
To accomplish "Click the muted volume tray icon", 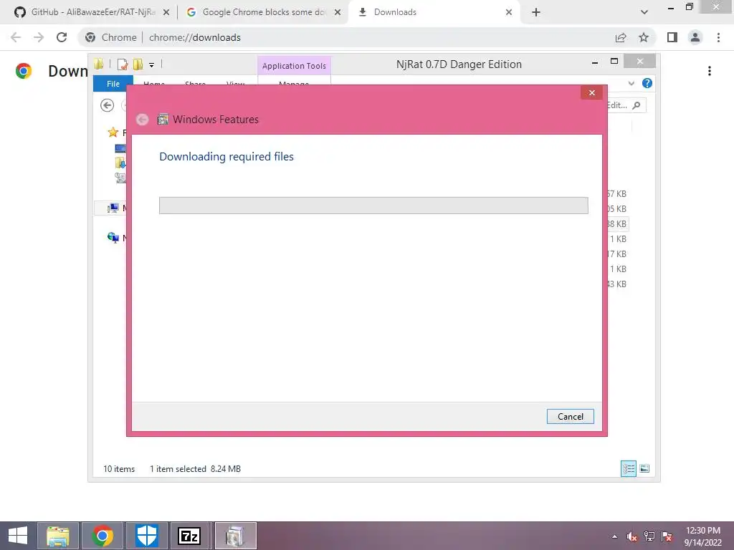I will point(632,536).
